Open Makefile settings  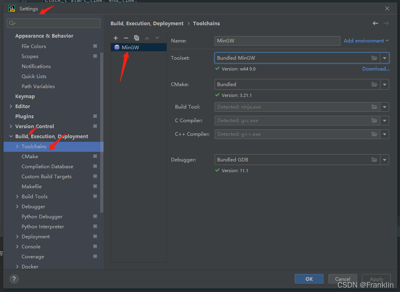point(31,186)
